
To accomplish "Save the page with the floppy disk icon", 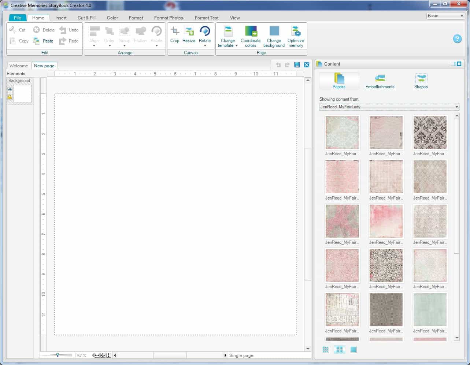I will [297, 65].
